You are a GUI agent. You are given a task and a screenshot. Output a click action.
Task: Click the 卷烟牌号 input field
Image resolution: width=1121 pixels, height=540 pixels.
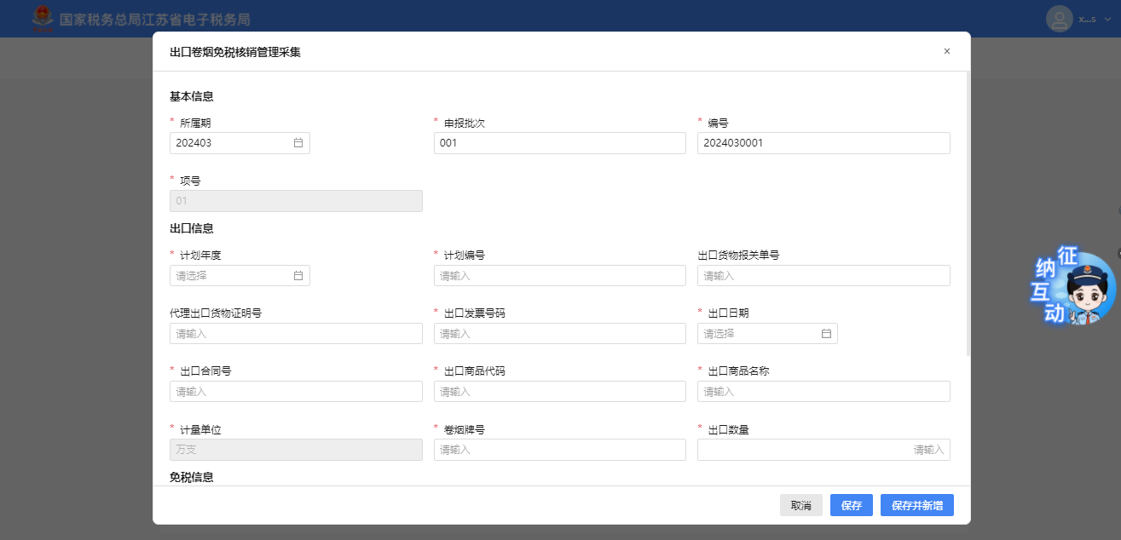coord(559,450)
